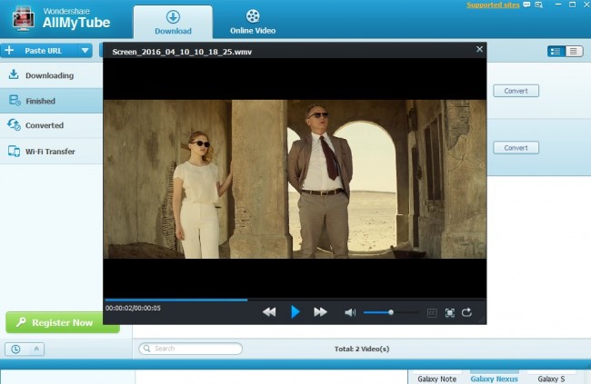591x384 pixels.
Task: Switch to compact list view
Action: [574, 51]
